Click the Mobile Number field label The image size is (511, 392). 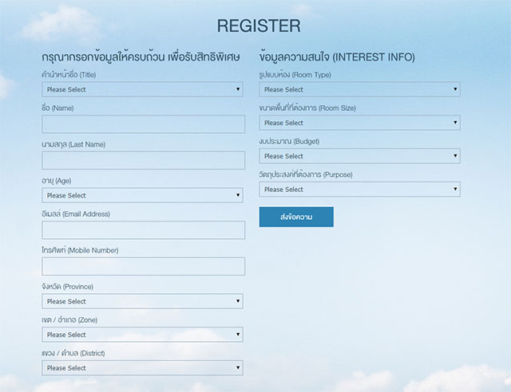click(x=80, y=250)
